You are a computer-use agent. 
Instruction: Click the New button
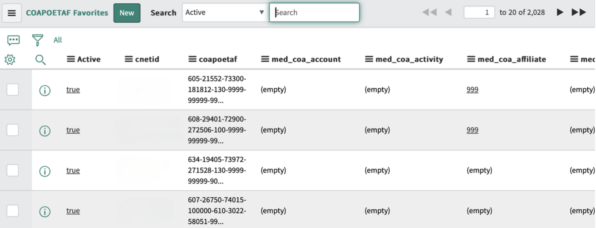coord(127,13)
